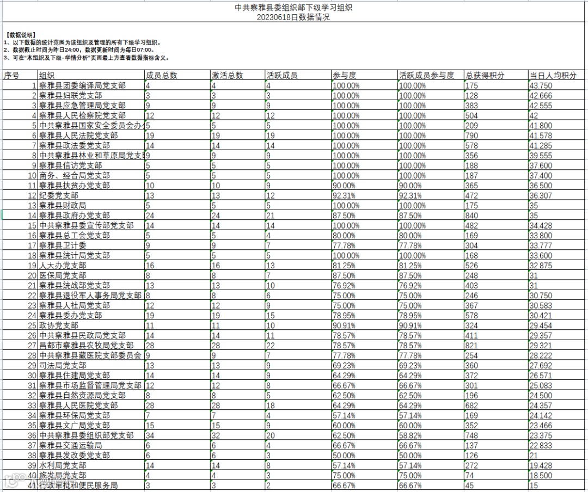This screenshot has height=492, width=588.
Task: Select cell 察雅县住建局党支部
Action: pyautogui.click(x=91, y=376)
